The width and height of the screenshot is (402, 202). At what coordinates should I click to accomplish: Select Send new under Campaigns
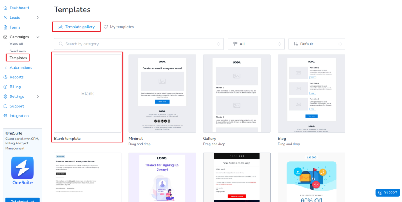pos(18,51)
